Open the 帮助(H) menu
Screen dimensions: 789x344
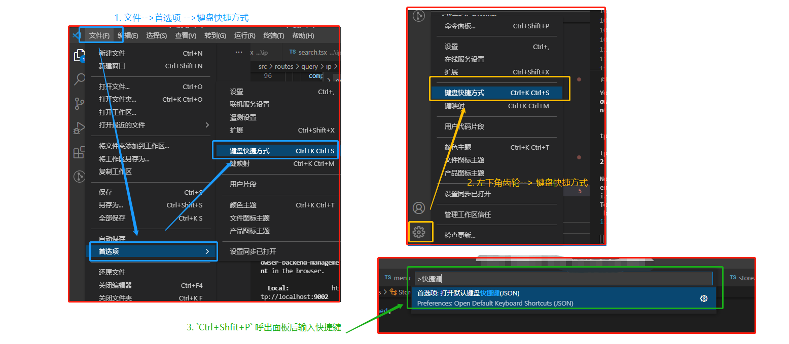pos(303,35)
